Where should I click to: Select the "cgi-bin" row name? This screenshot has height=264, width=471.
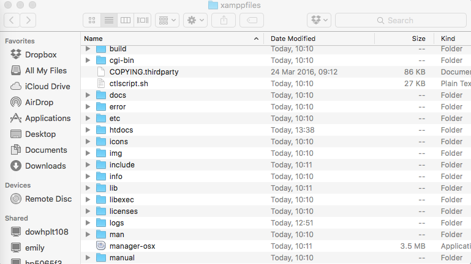pyautogui.click(x=122, y=61)
